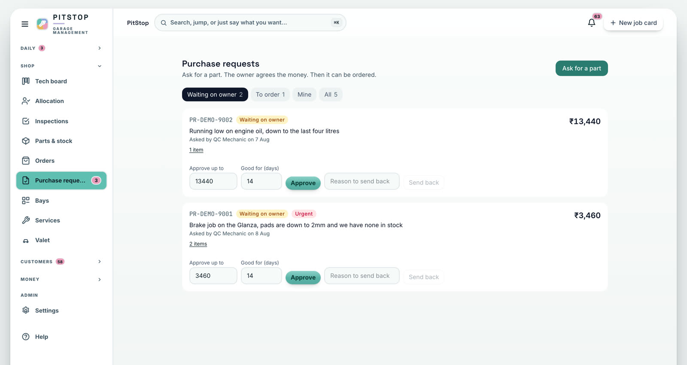Open the 1 item link
The width and height of the screenshot is (687, 365).
196,150
